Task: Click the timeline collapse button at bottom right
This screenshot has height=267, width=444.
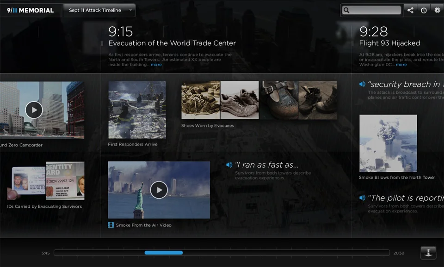Action: (428, 253)
